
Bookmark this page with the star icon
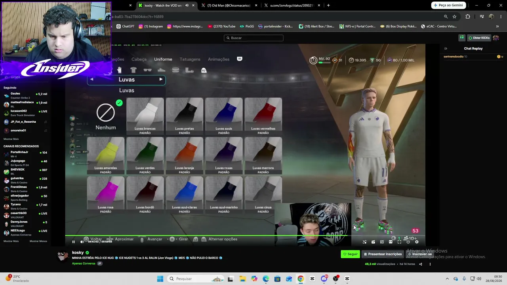click(454, 17)
